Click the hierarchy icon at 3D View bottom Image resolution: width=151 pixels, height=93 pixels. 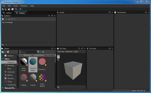(58, 87)
